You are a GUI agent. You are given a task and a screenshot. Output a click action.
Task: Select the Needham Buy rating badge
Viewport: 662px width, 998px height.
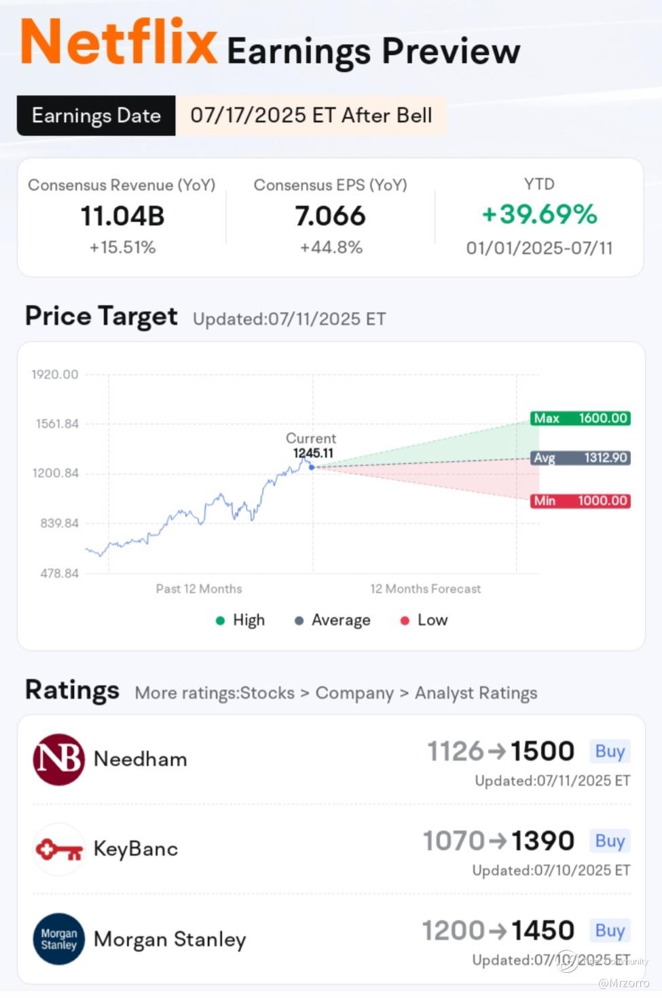(x=610, y=752)
